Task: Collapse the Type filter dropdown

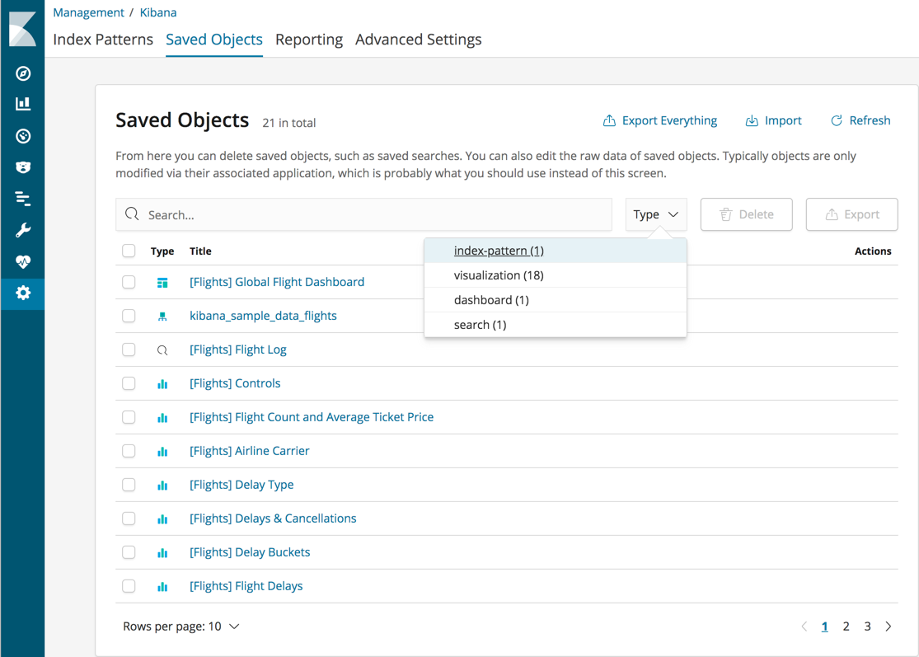Action: click(x=656, y=214)
